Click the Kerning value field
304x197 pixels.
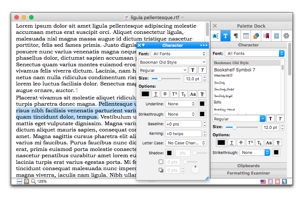[183, 133]
